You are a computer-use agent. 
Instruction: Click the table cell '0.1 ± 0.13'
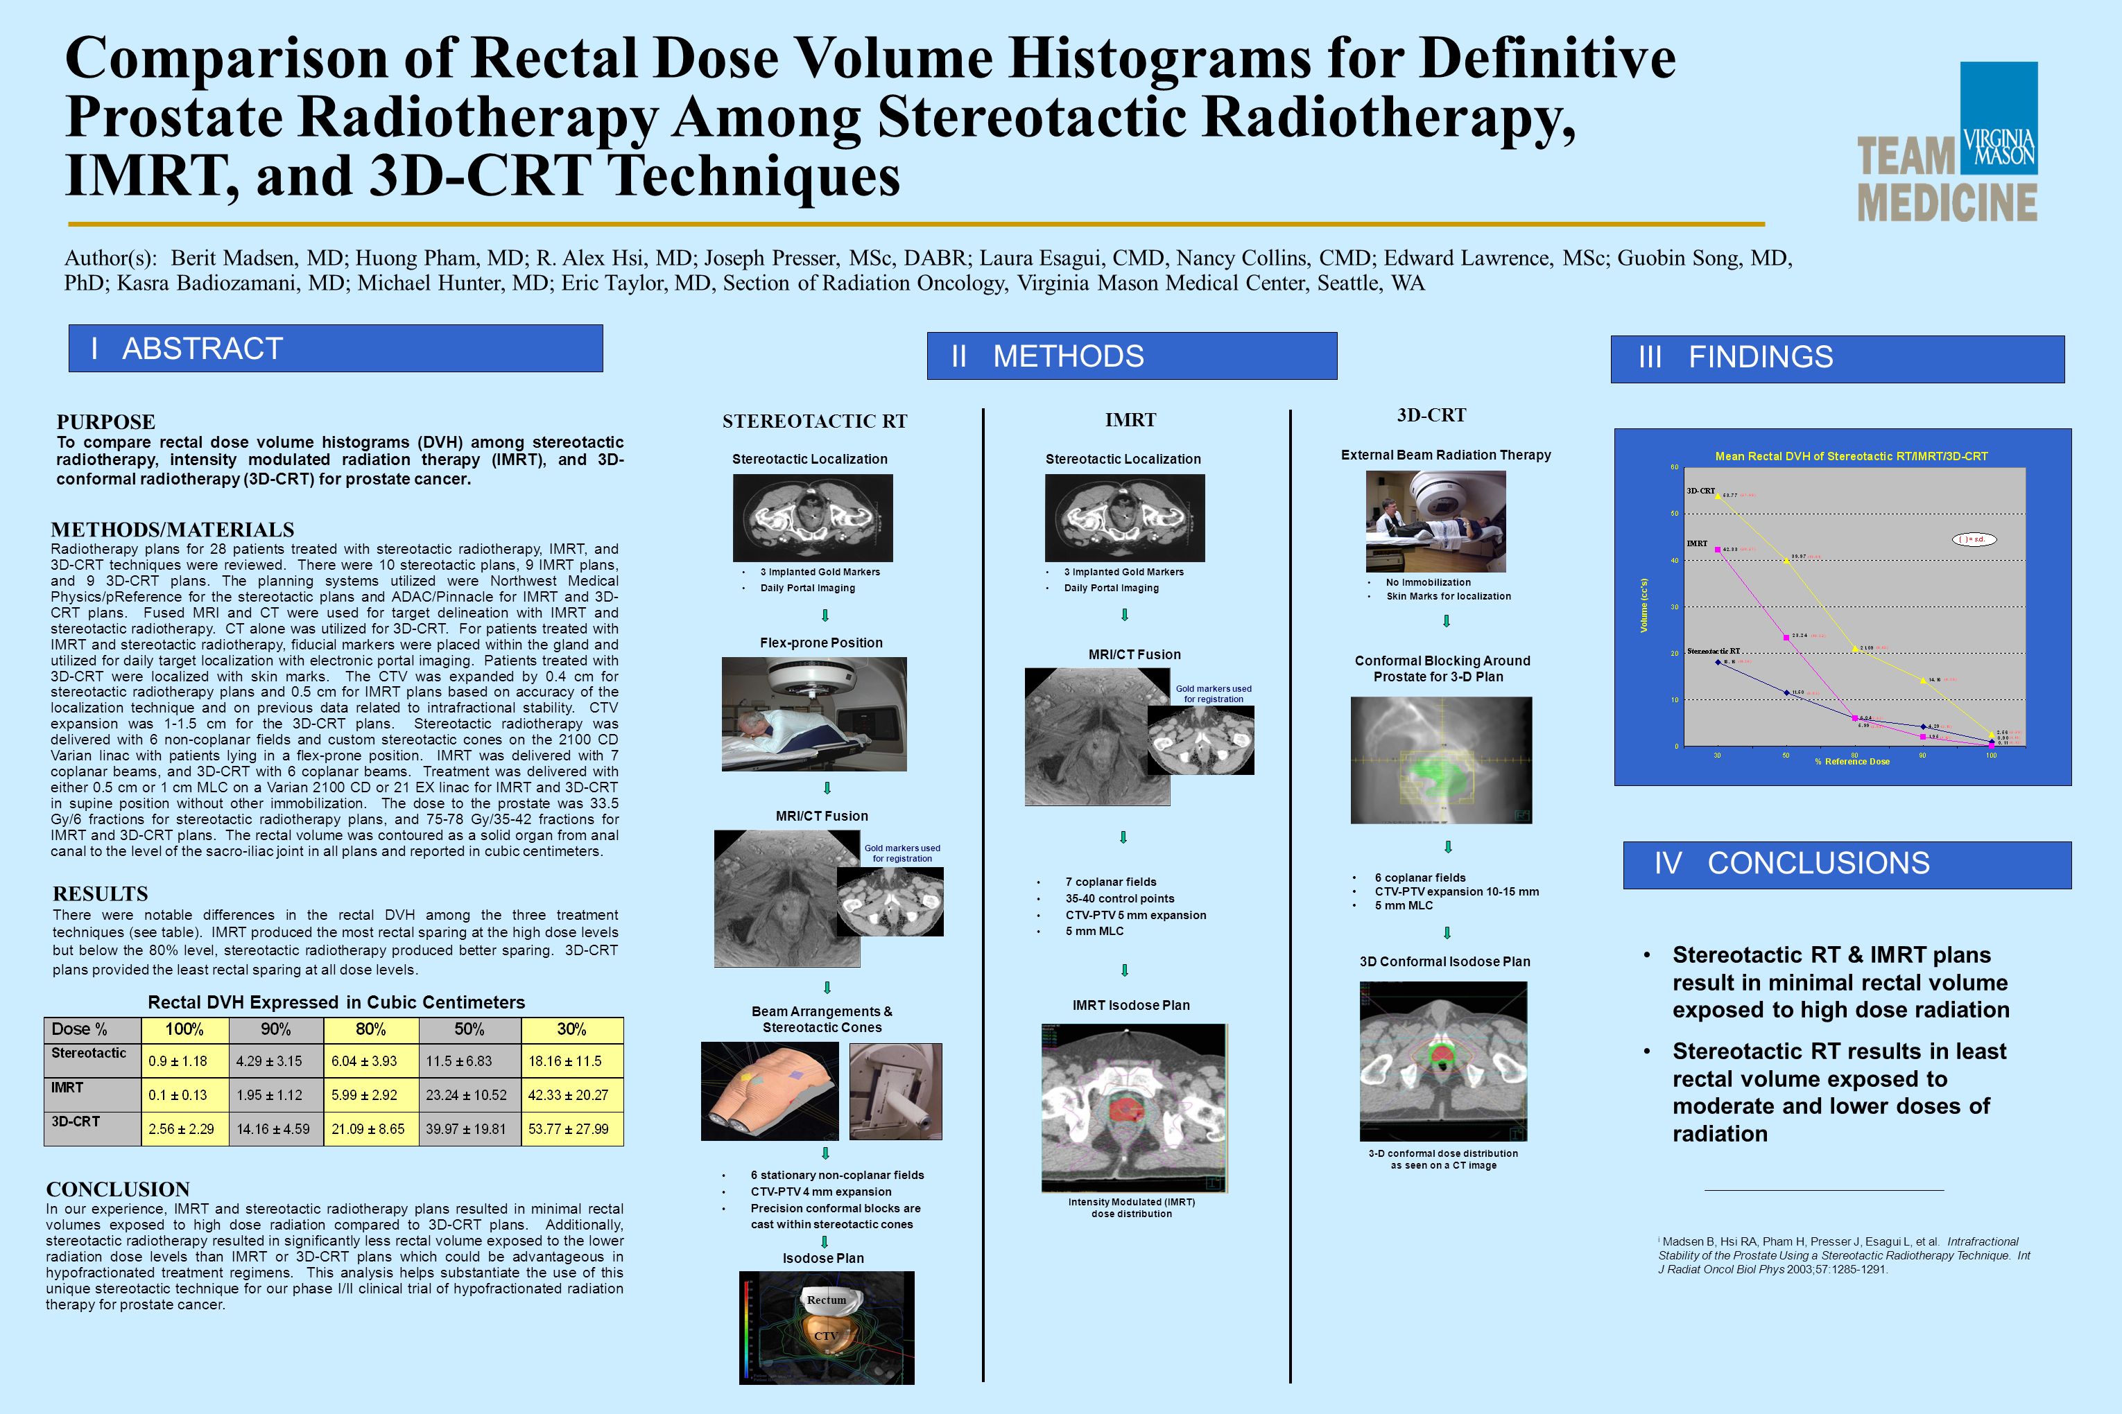[185, 1094]
